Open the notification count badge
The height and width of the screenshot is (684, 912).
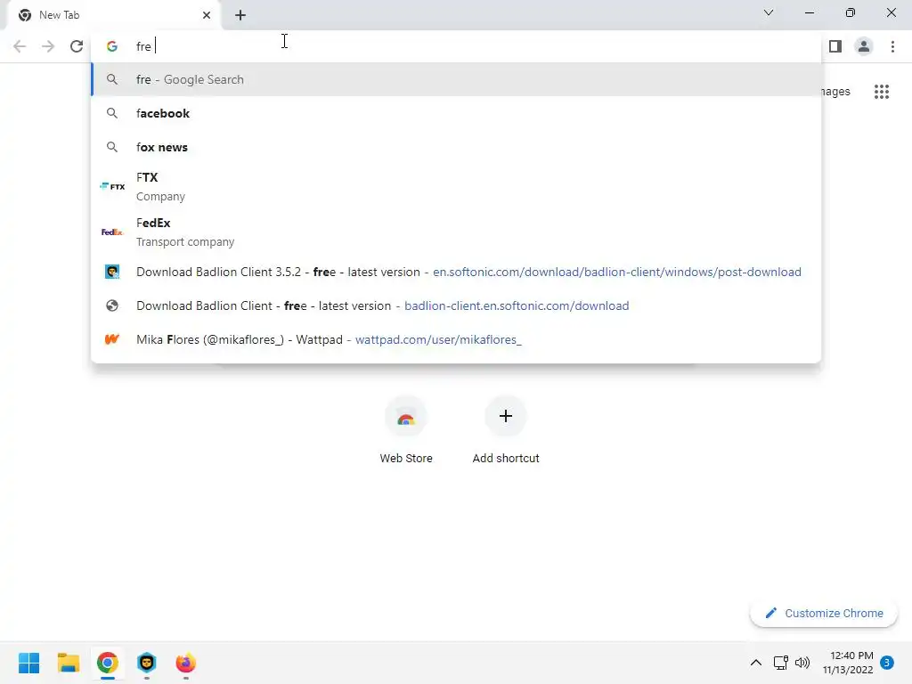(x=887, y=663)
